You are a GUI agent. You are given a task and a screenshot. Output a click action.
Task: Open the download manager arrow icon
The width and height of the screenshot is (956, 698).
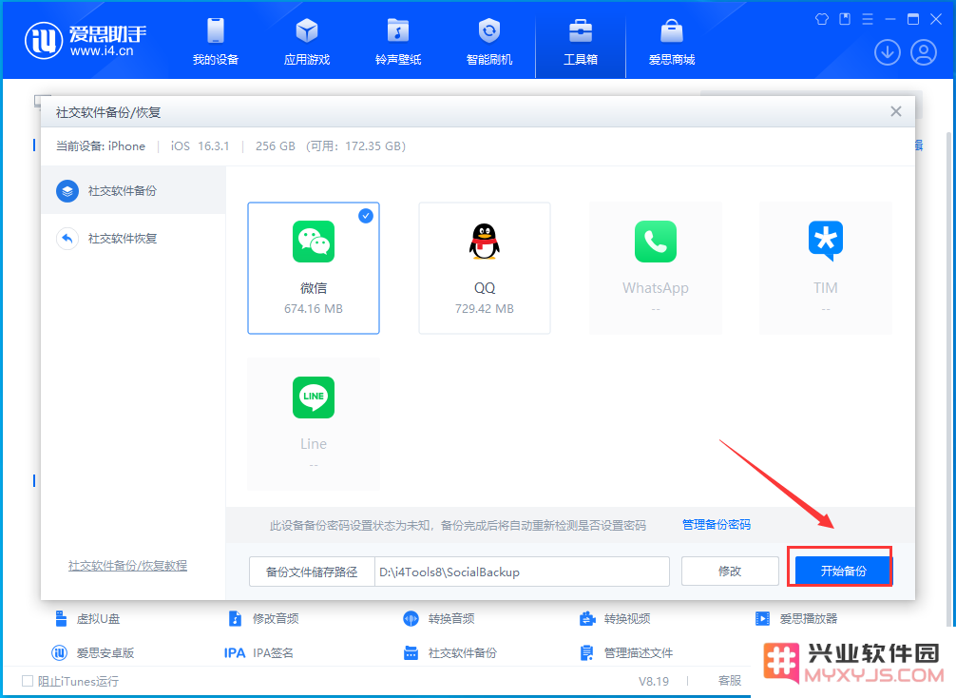[x=888, y=52]
